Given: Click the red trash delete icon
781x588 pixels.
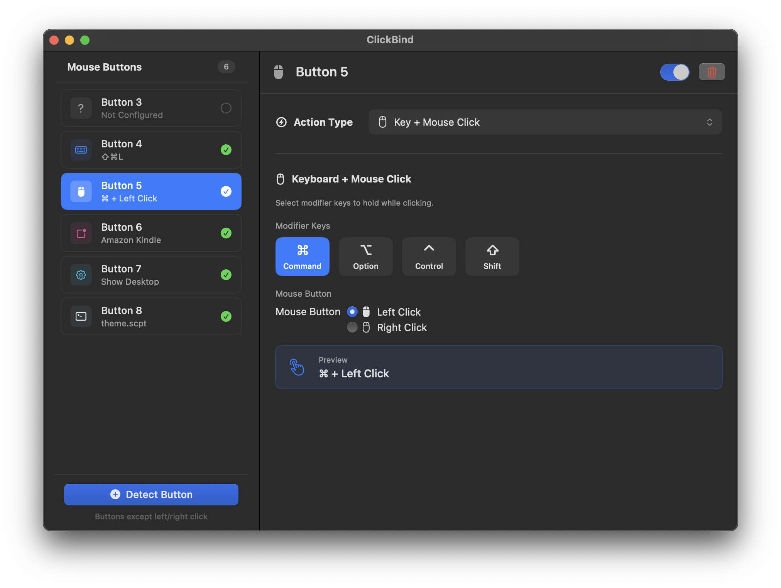Looking at the screenshot, I should point(712,72).
